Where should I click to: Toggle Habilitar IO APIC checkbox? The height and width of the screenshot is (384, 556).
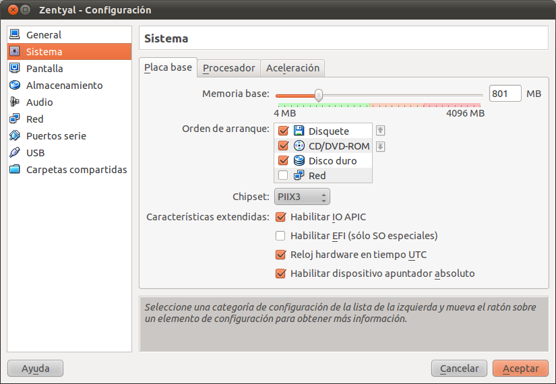[x=280, y=217]
